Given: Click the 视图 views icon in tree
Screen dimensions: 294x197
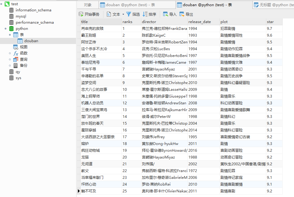Looking at the screenshot, I should [x=15, y=47].
